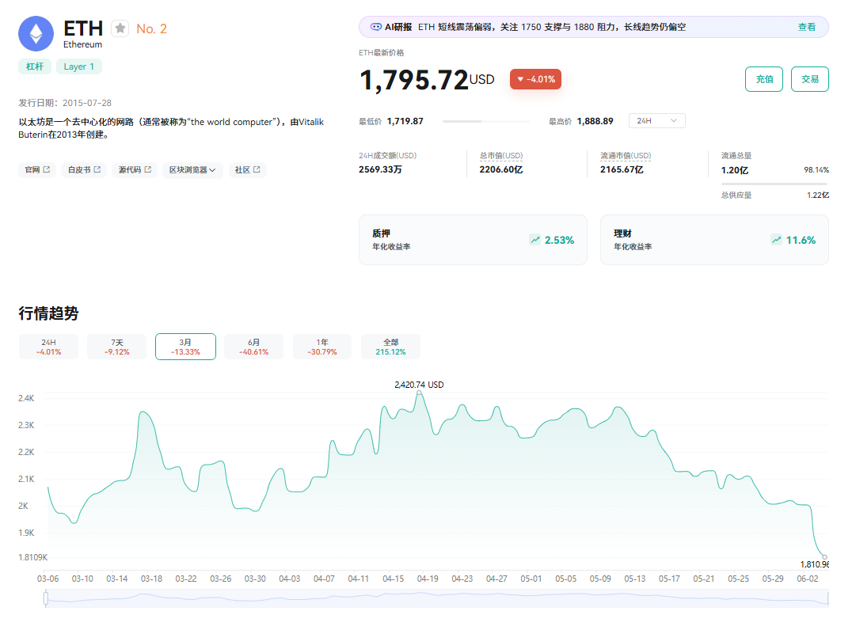Click the down-arrow icon in the -4.01% badge
This screenshot has height=630, width=856.
click(x=520, y=80)
